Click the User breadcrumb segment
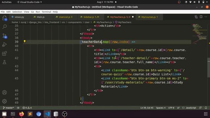 pos(87,22)
